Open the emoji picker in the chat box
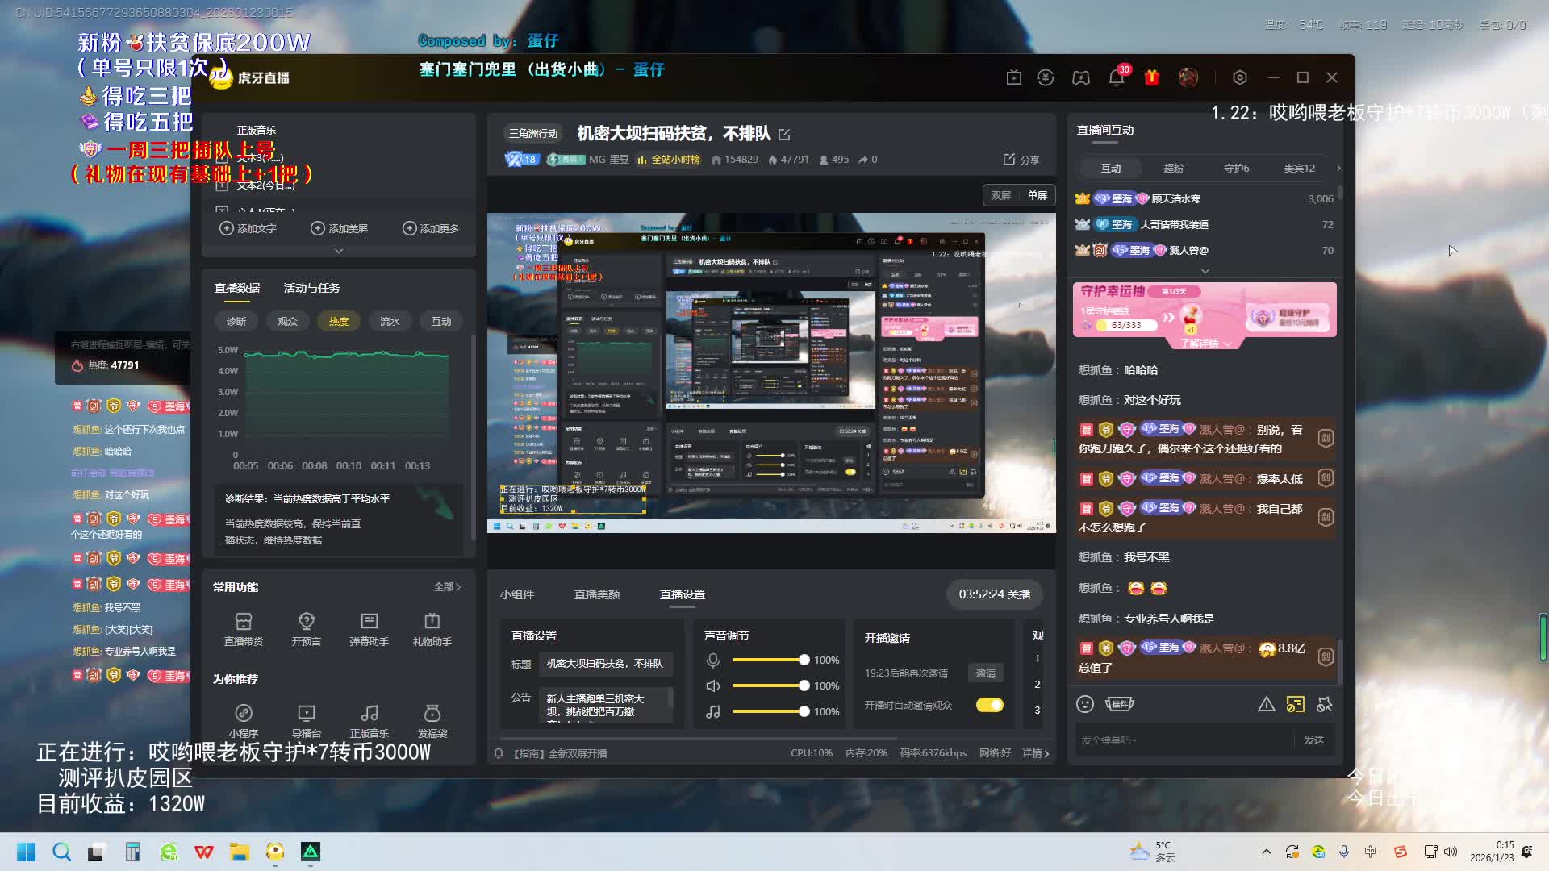This screenshot has height=871, width=1549. coord(1084,704)
